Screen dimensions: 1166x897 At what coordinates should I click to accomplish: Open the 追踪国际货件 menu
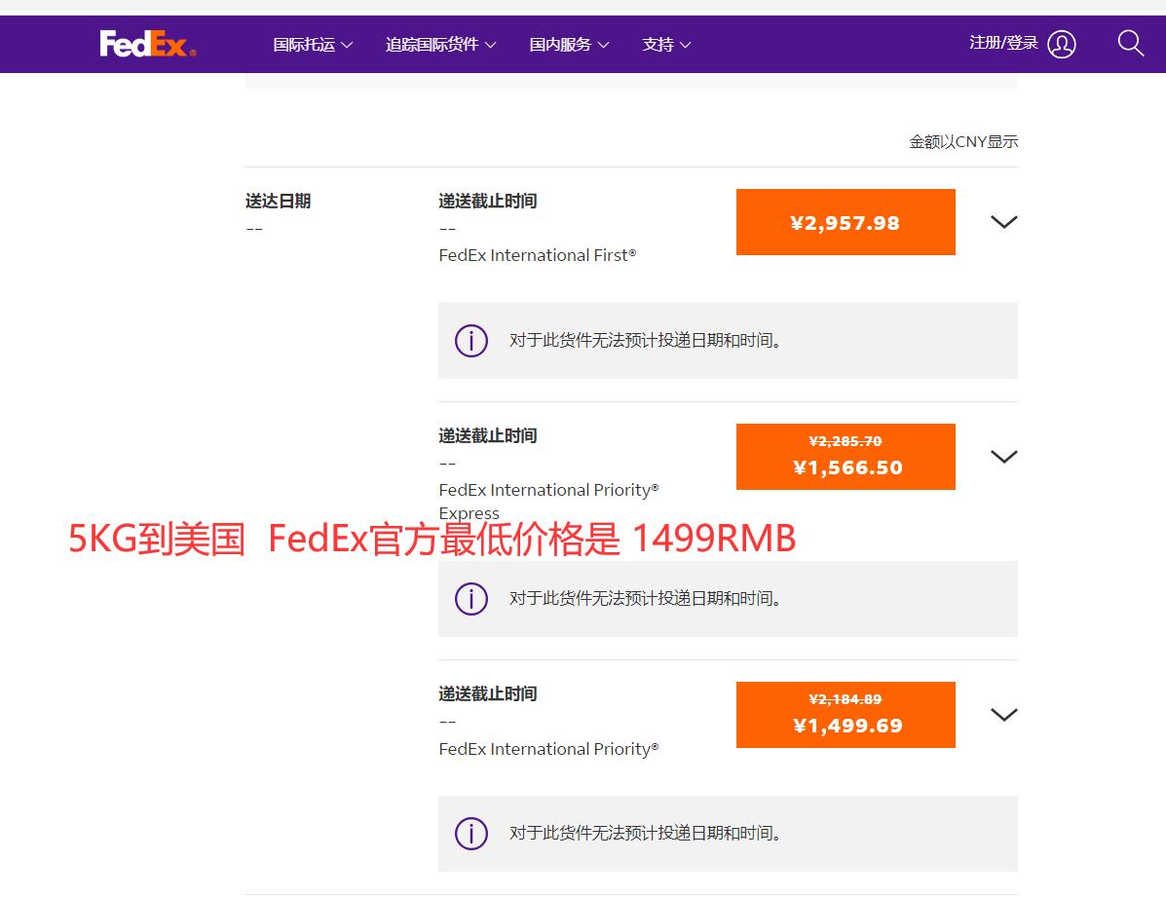click(x=440, y=45)
